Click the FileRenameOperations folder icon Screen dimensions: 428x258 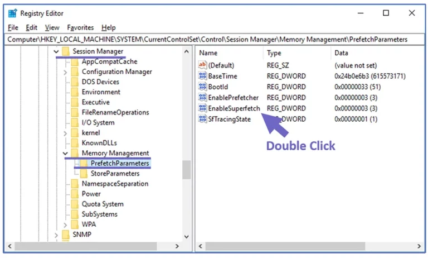click(75, 112)
